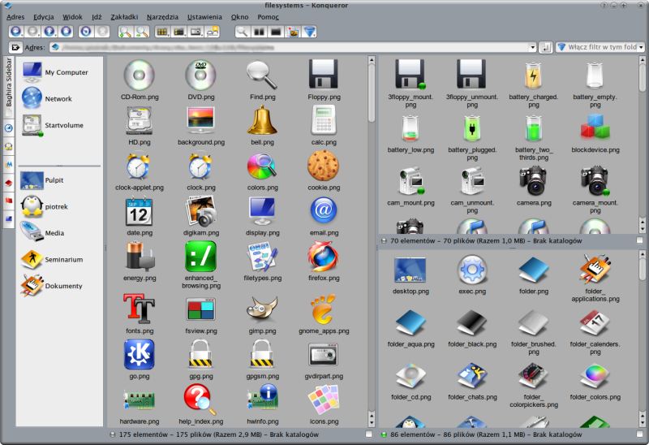Click the bottom-right pane scrollbar

643,339
